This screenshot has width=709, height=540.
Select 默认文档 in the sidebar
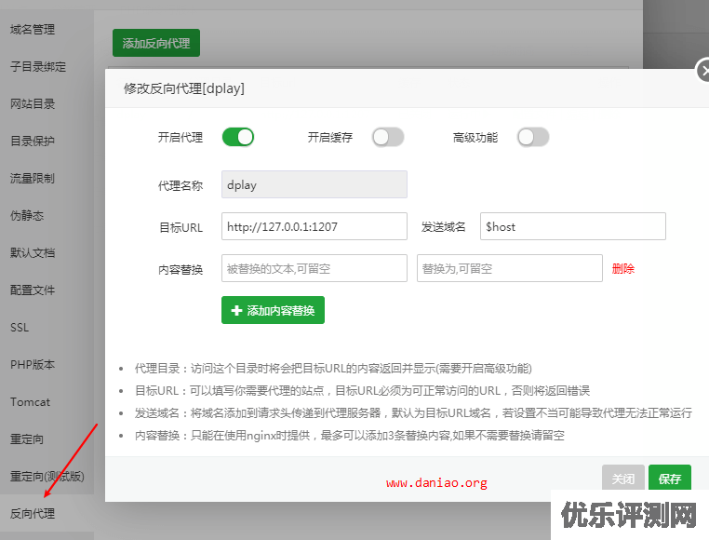pyautogui.click(x=33, y=252)
